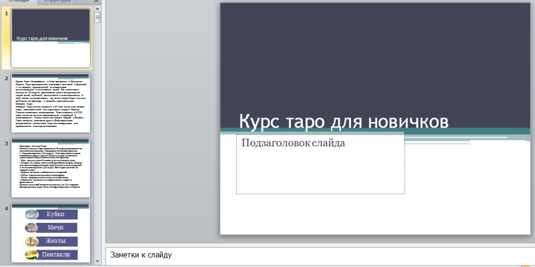The width and height of the screenshot is (535, 267).
Task: Click the Мечи picture icon in slide 4
Action: (x=31, y=228)
